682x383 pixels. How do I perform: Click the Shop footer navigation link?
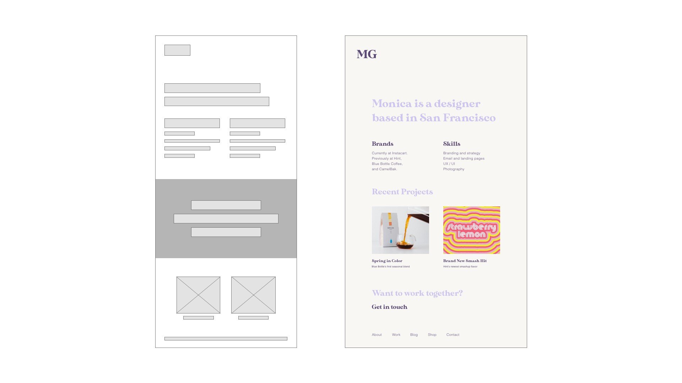click(x=432, y=334)
